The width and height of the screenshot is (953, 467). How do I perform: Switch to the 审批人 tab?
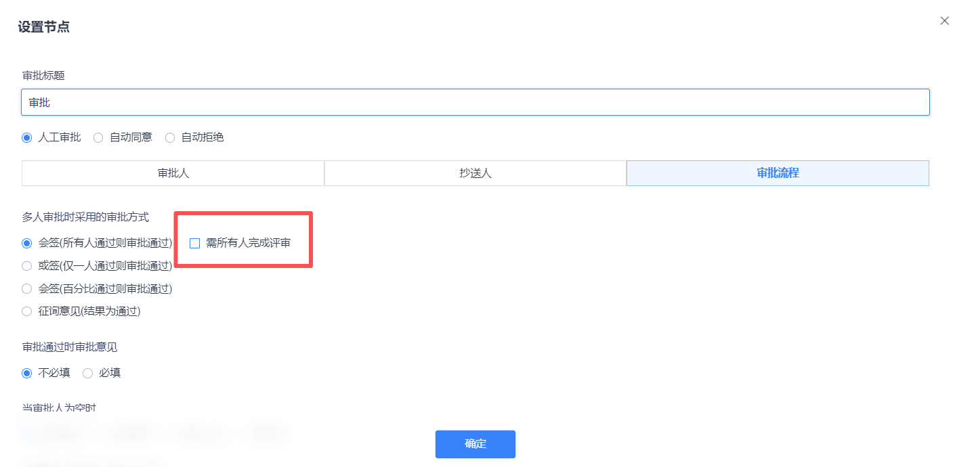click(173, 173)
